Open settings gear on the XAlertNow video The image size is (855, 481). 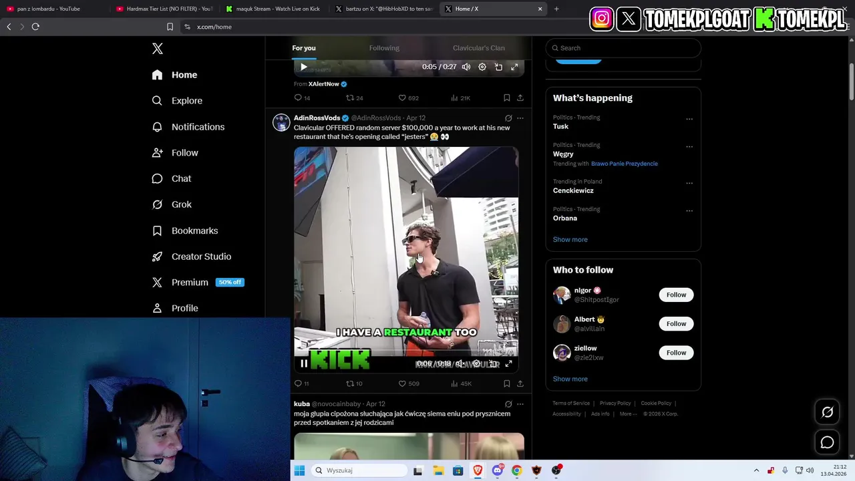pos(482,67)
